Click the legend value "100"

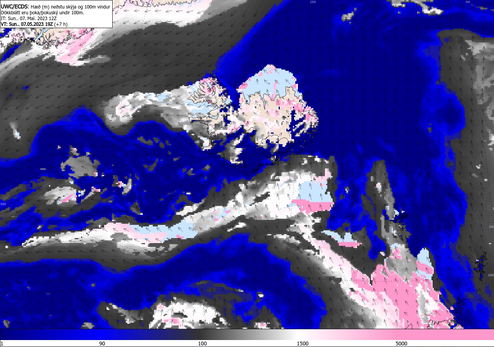(202, 344)
